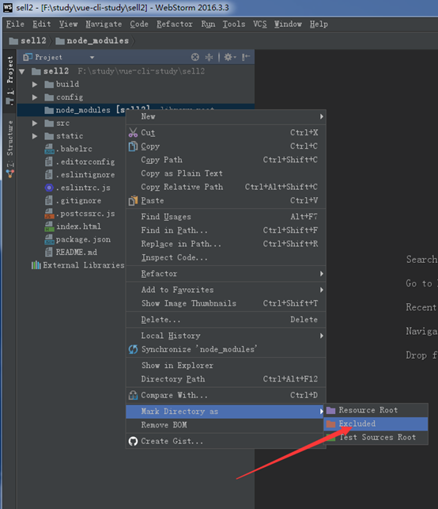Viewport: 438px width, 509px height.
Task: Choose Inspect Code... entry
Action: pyautogui.click(x=226, y=257)
